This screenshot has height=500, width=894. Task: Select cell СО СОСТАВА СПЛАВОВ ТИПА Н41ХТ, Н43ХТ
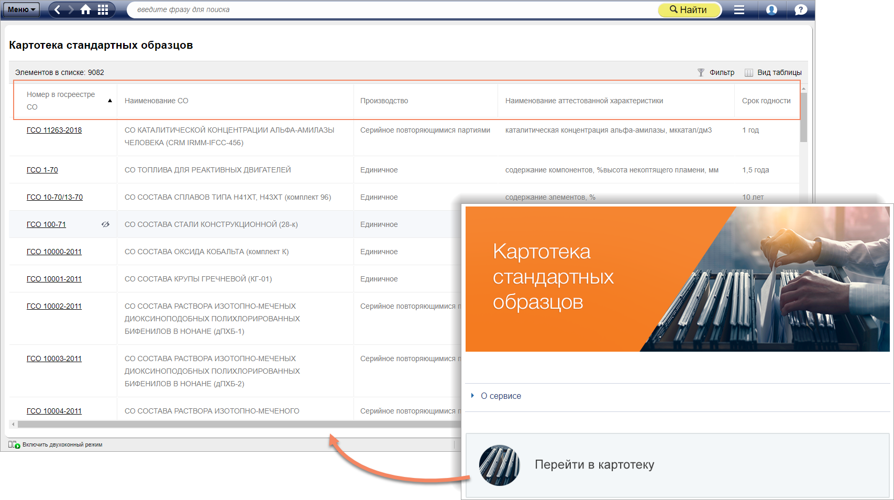[x=228, y=197]
